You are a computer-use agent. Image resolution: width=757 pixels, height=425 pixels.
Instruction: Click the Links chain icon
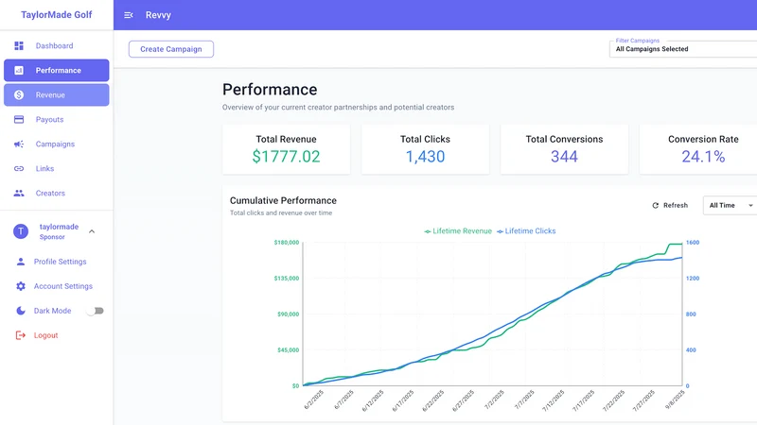[19, 169]
